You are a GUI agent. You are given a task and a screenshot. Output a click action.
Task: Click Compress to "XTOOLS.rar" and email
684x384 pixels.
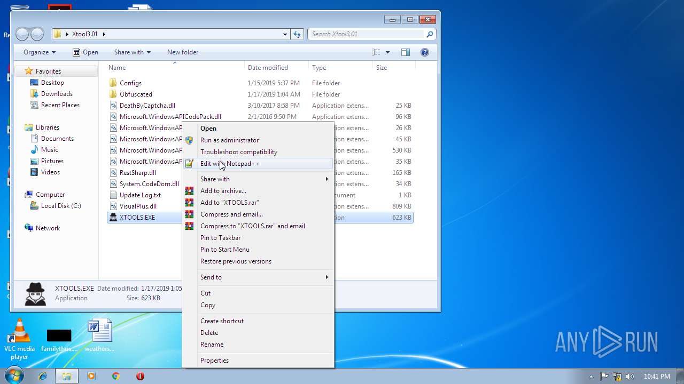pos(258,226)
